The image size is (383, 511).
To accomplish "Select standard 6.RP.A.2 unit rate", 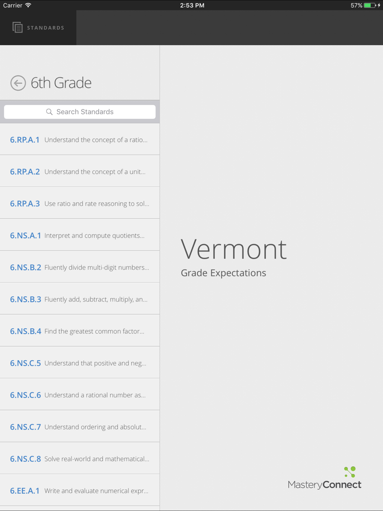I will [80, 171].
